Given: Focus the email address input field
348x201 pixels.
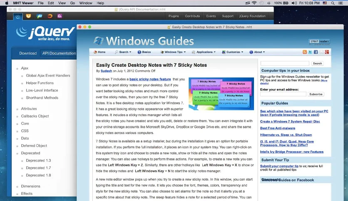Looking at the screenshot, I should (283, 94).
